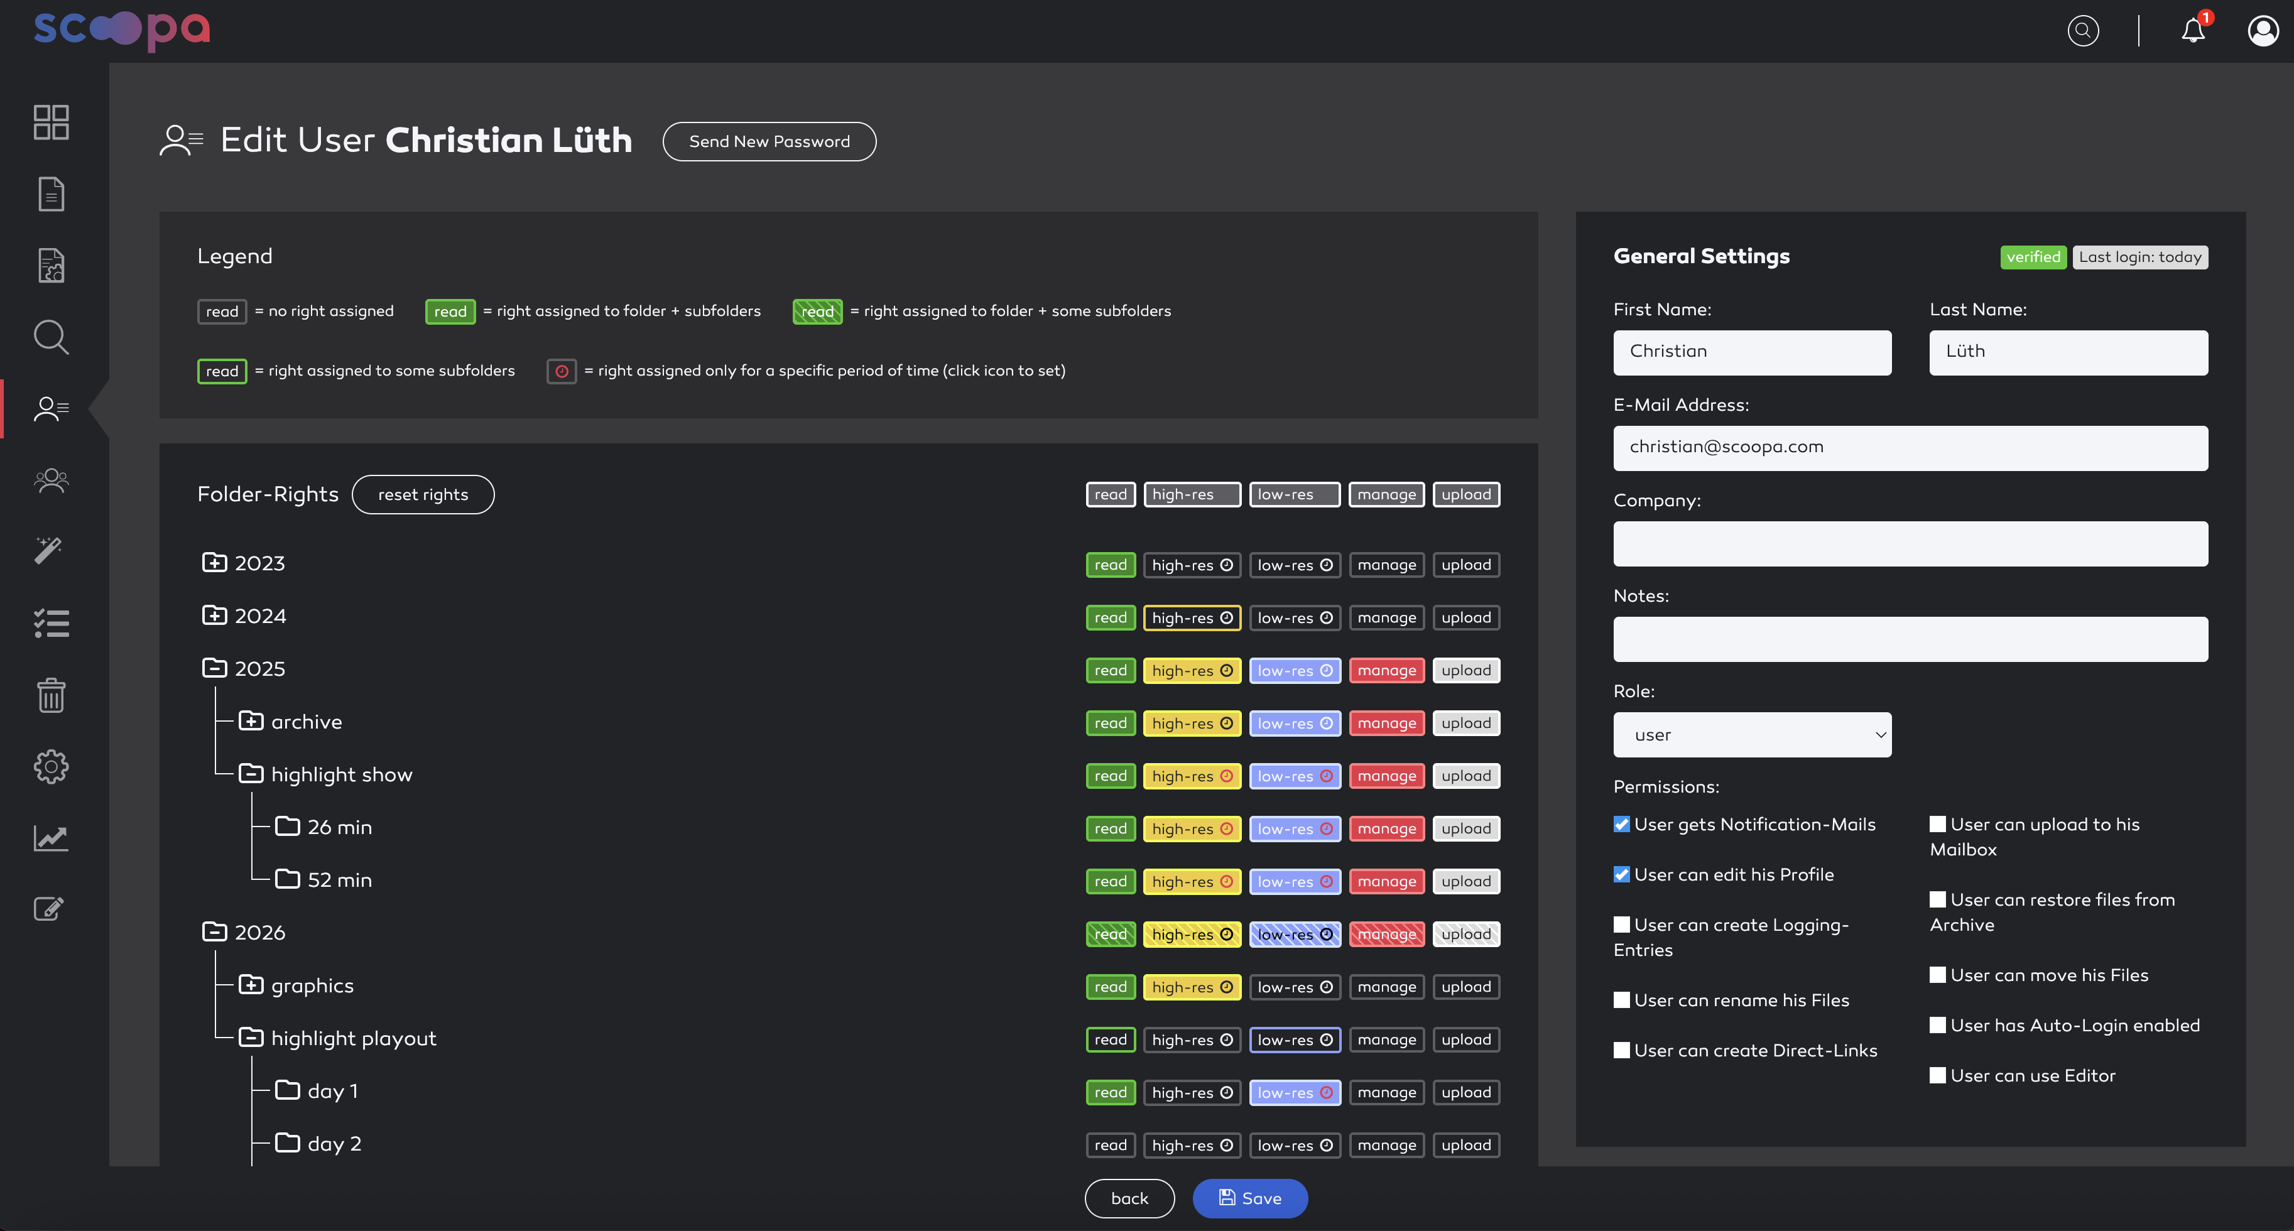This screenshot has width=2294, height=1231.
Task: Click the E-Mail Address input field
Action: tap(1910, 448)
